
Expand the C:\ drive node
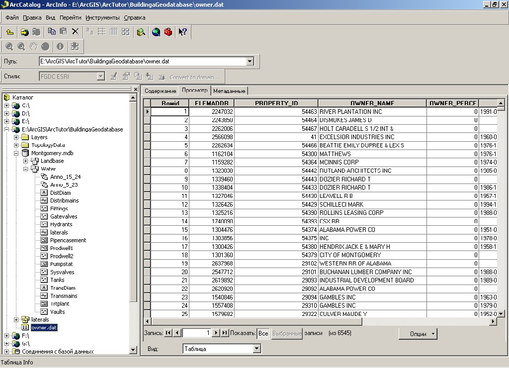(x=7, y=106)
